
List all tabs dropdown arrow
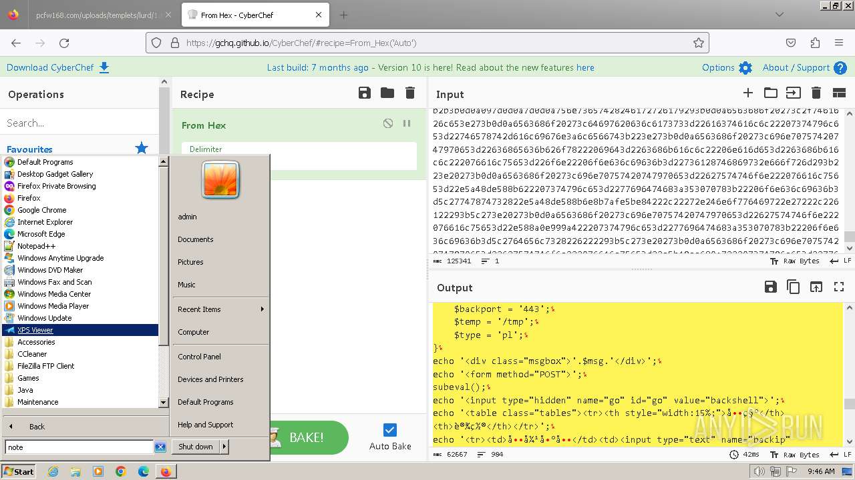click(779, 15)
